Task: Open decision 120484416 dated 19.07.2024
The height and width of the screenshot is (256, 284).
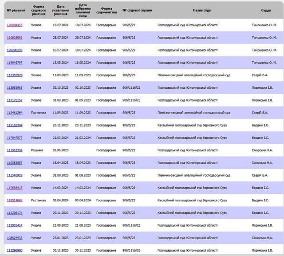Action: [x=15, y=25]
